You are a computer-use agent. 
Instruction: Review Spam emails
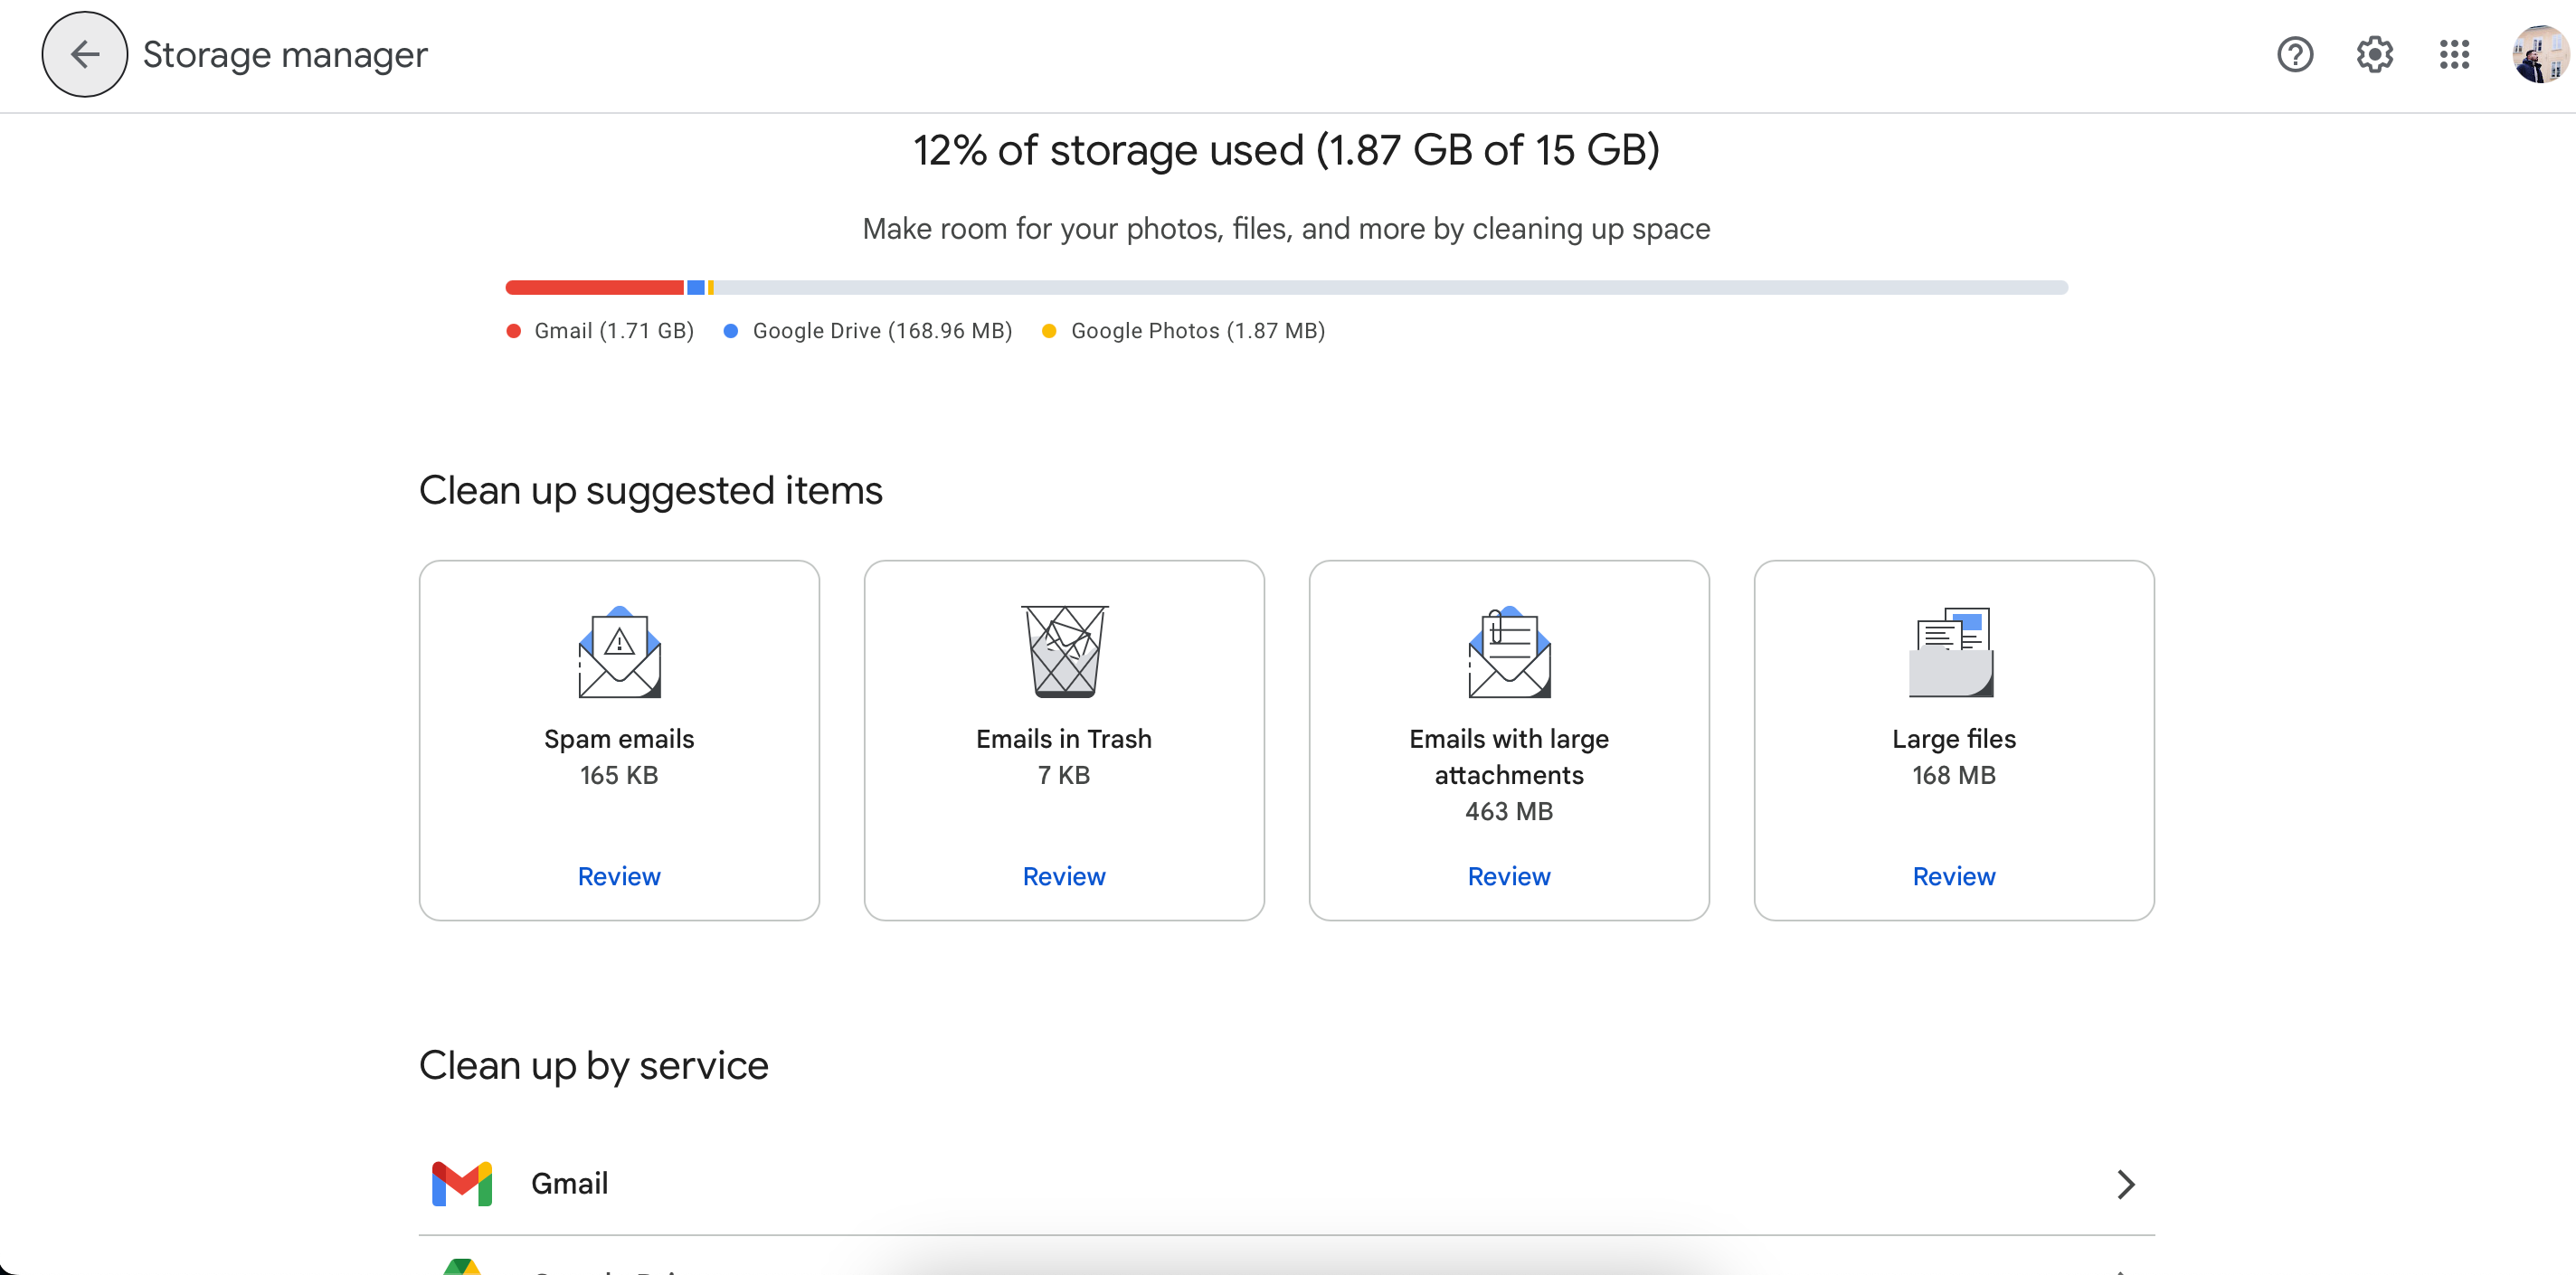tap(619, 877)
